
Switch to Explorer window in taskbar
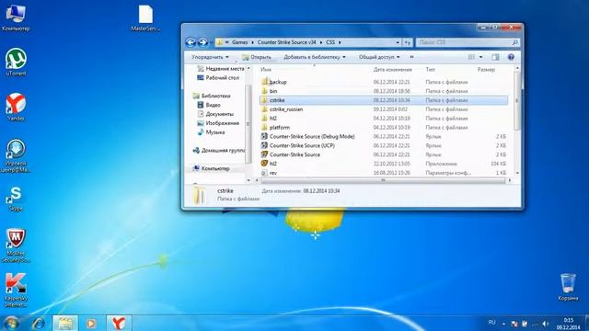(x=65, y=323)
